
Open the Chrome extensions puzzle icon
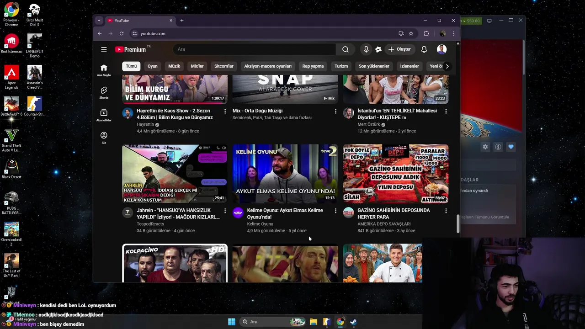[x=426, y=33]
